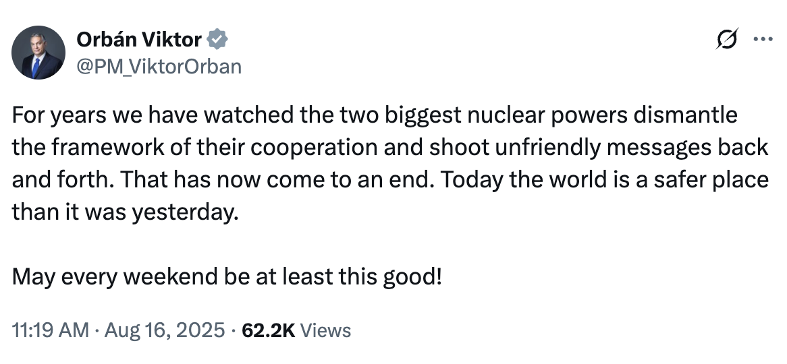Show the 62.2K view count details
The image size is (787, 364).
(269, 330)
